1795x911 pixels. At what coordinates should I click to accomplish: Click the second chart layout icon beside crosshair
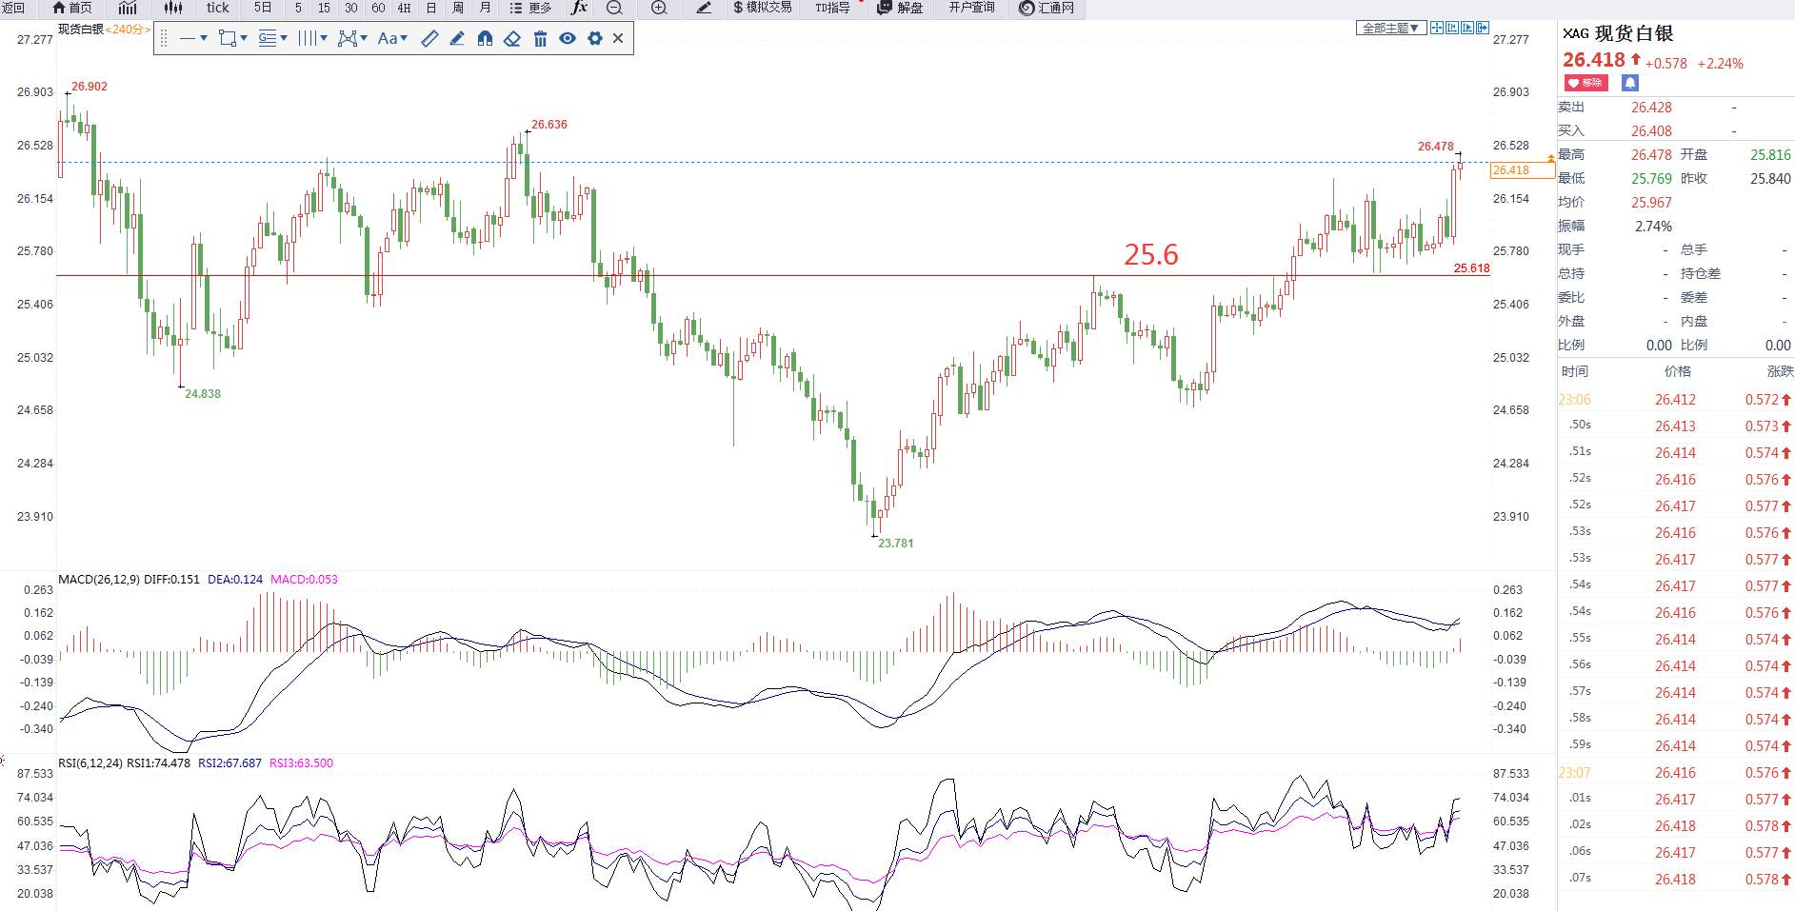[x=1452, y=28]
